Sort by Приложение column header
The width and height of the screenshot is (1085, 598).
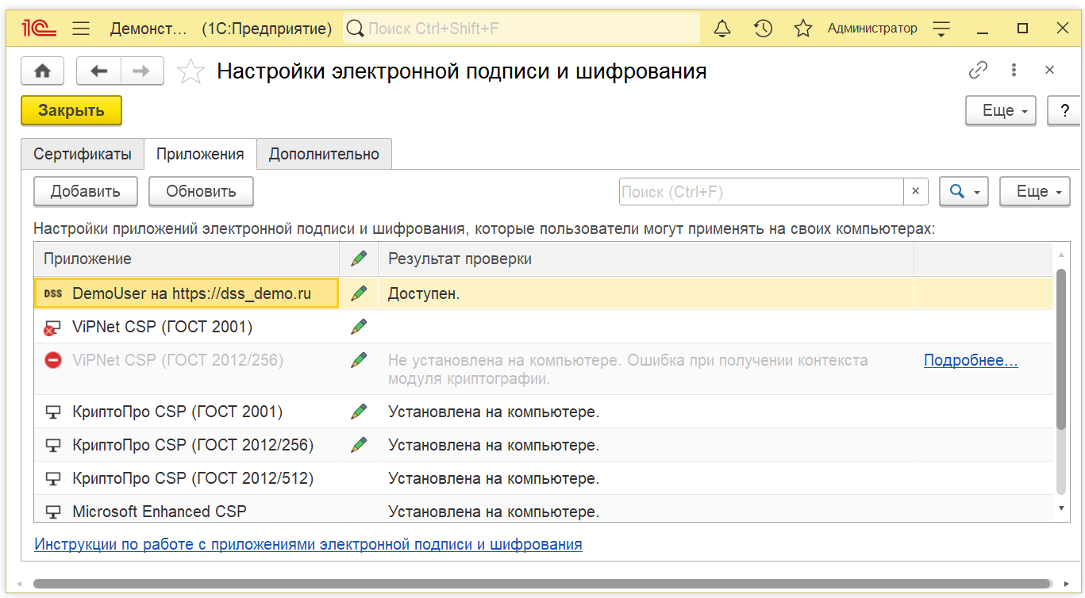pos(187,259)
